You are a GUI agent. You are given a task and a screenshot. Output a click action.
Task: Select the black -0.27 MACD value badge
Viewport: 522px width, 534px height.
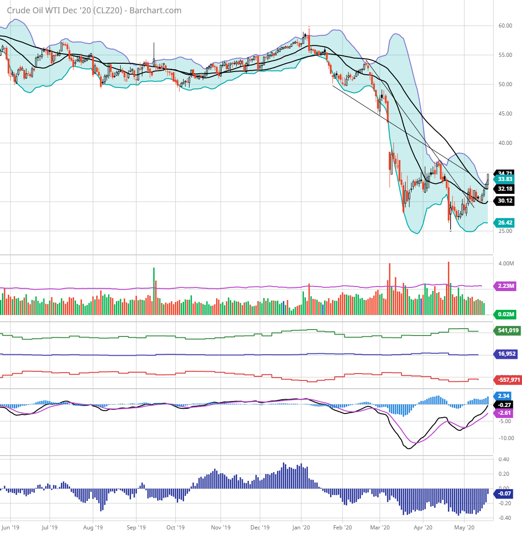[x=503, y=404]
